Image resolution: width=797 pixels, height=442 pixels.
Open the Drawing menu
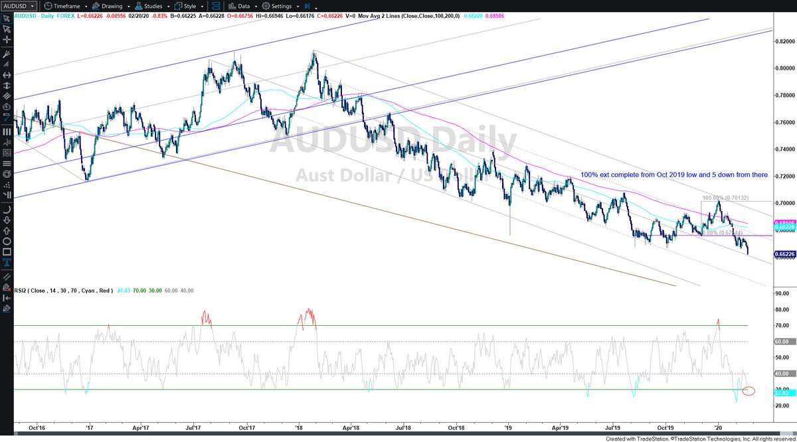pos(108,5)
